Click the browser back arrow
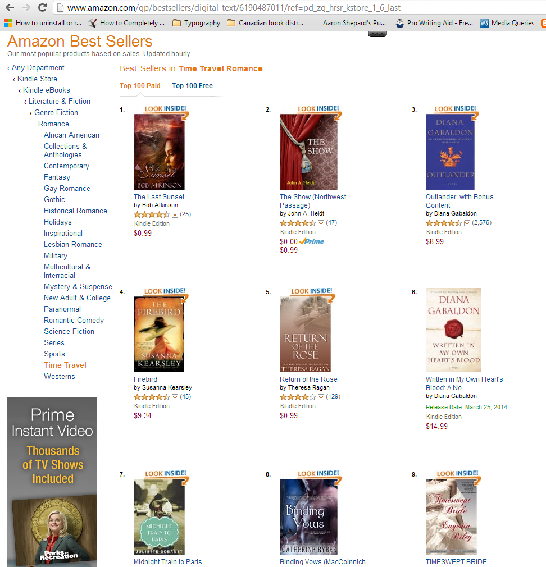546x567 pixels. [10, 8]
